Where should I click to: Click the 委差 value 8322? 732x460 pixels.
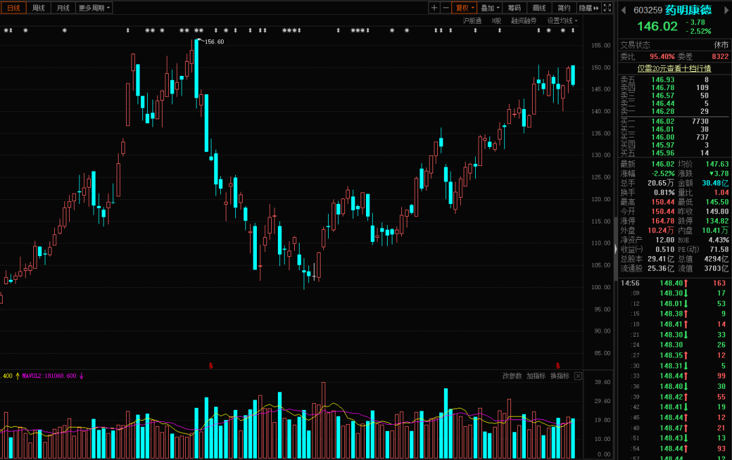pos(720,56)
